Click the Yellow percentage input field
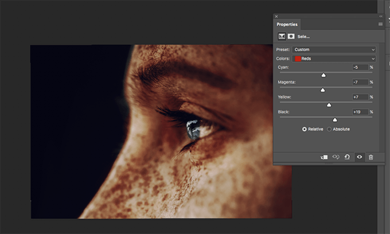 pyautogui.click(x=360, y=97)
